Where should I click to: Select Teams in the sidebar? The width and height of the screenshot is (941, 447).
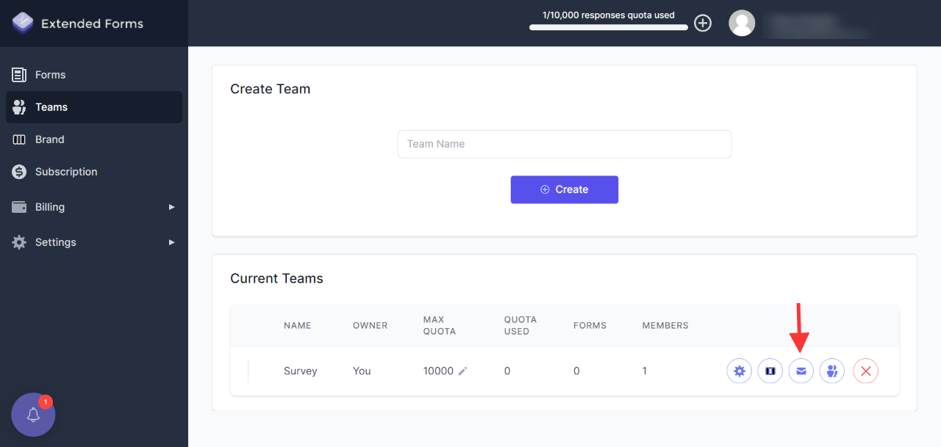(94, 107)
